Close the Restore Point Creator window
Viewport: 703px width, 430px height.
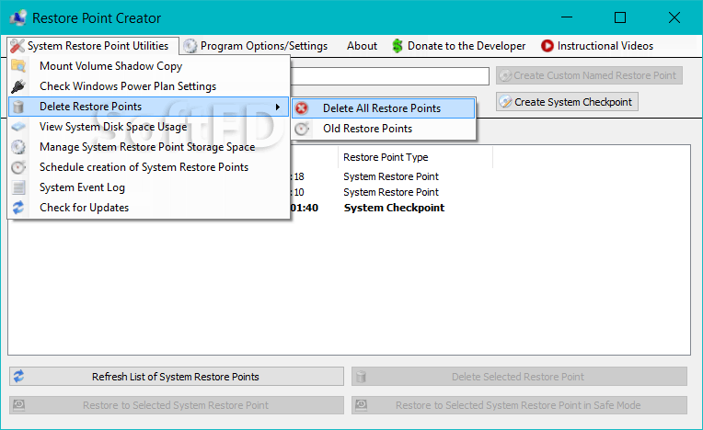[x=674, y=17]
